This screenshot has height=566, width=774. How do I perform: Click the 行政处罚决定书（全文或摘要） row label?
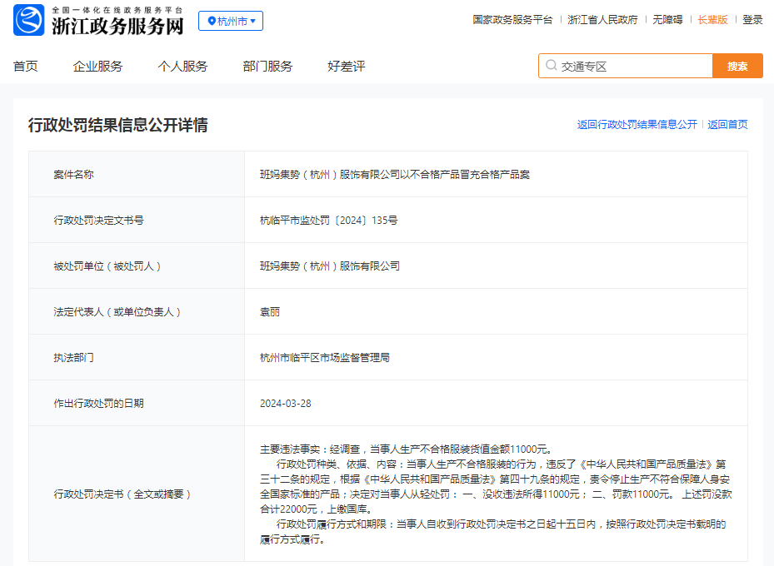(122, 494)
